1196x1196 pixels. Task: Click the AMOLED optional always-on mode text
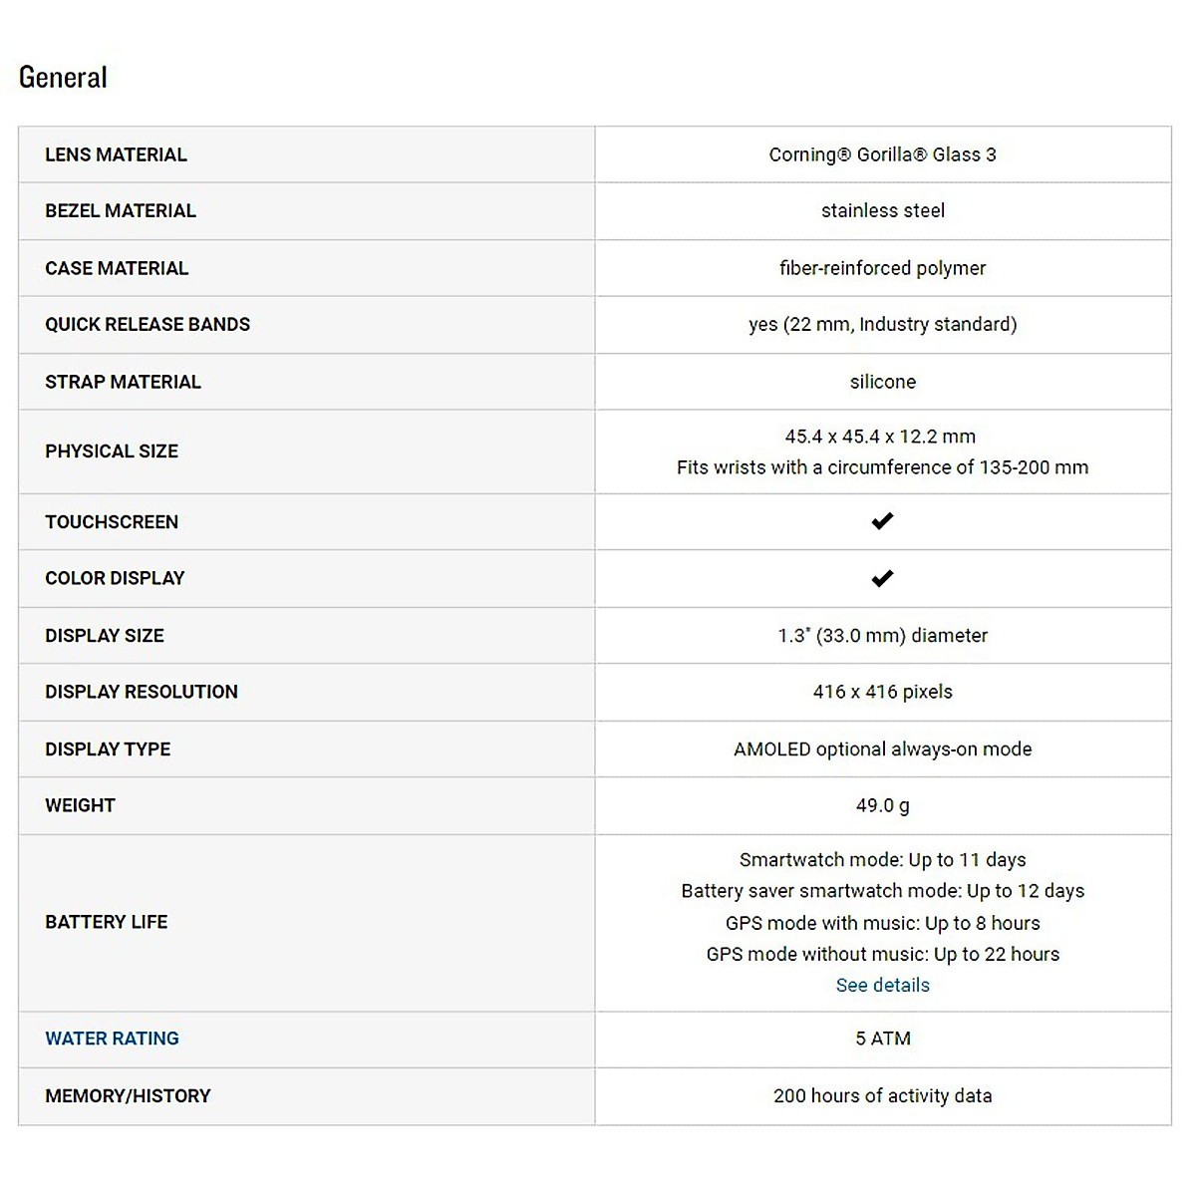click(x=882, y=748)
